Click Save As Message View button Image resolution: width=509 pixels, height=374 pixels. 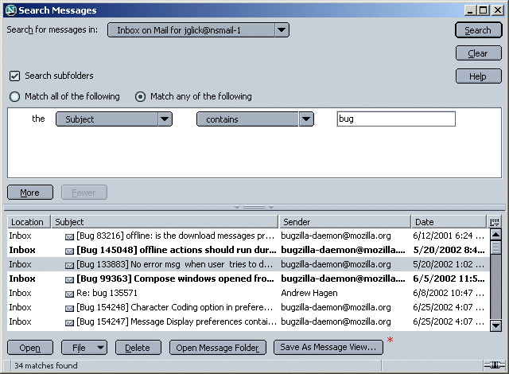[x=328, y=348]
